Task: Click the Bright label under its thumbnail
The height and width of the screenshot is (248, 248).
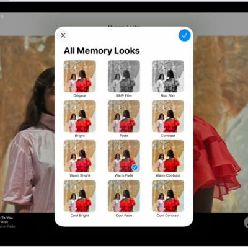Action: click(x=80, y=136)
